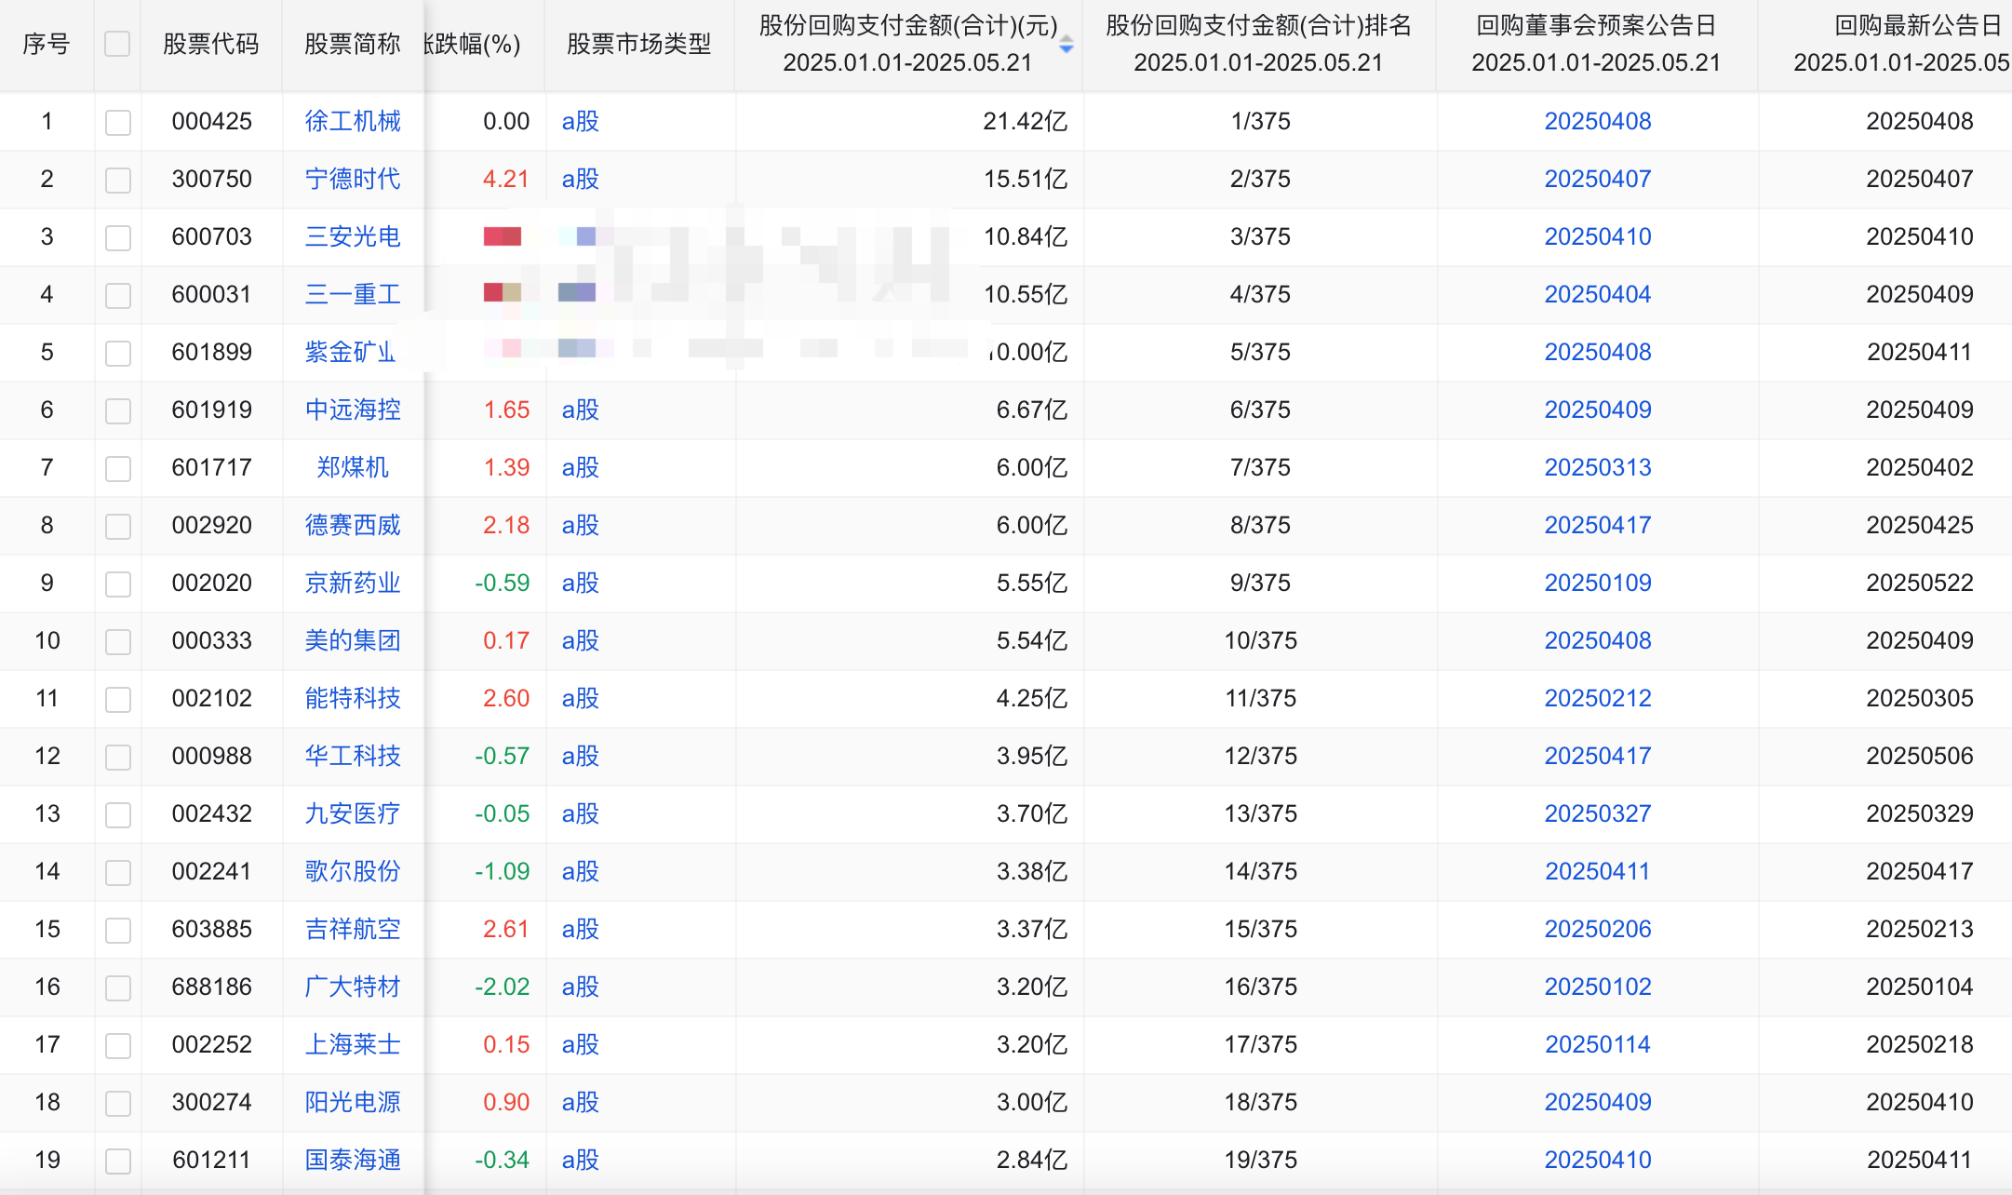The width and height of the screenshot is (2012, 1195).
Task: Open announcement date 20250407 for 宁德时代
Action: pyautogui.click(x=1598, y=179)
